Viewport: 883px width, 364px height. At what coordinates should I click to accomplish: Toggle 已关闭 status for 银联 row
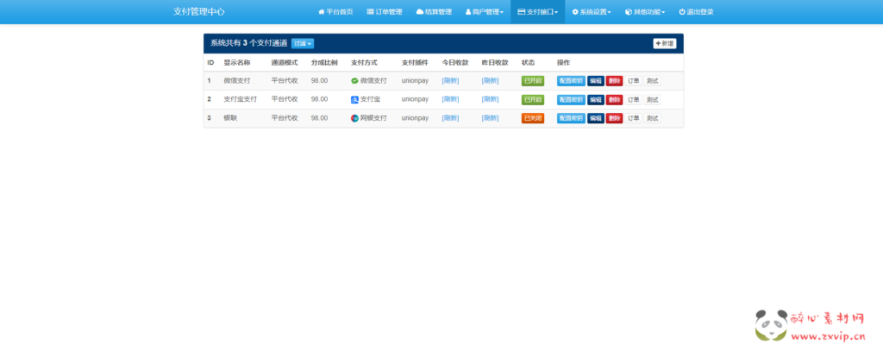[533, 118]
